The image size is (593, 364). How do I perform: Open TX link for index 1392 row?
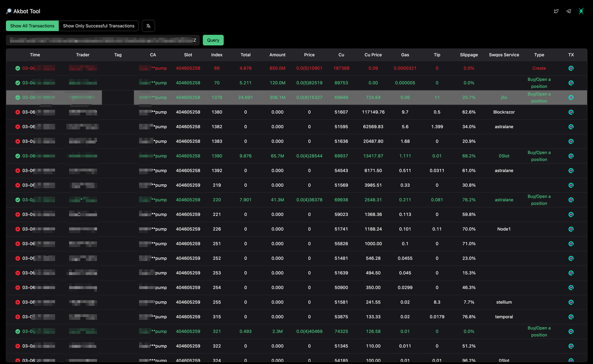tap(571, 170)
